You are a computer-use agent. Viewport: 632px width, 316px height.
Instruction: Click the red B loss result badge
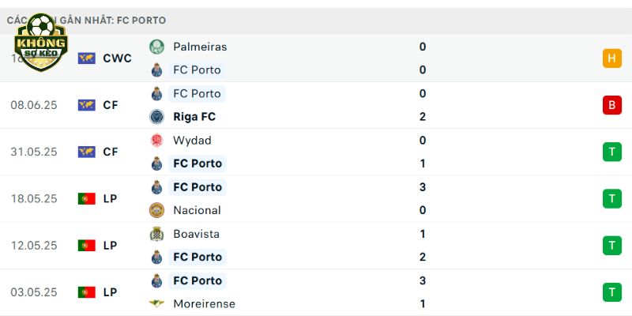coord(611,105)
